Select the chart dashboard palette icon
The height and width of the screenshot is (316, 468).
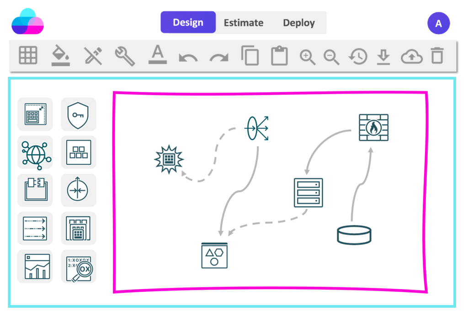coord(35,267)
